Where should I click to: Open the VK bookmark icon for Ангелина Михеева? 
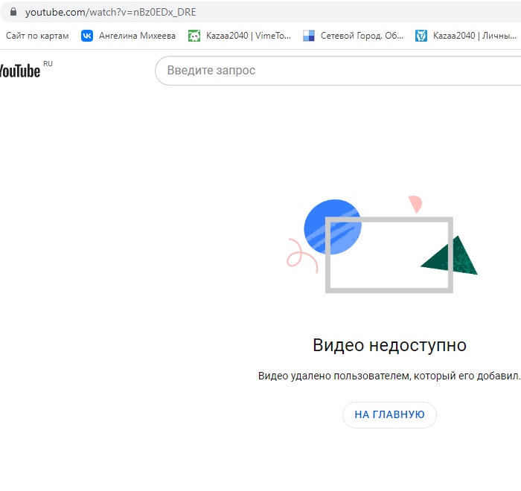click(x=87, y=36)
